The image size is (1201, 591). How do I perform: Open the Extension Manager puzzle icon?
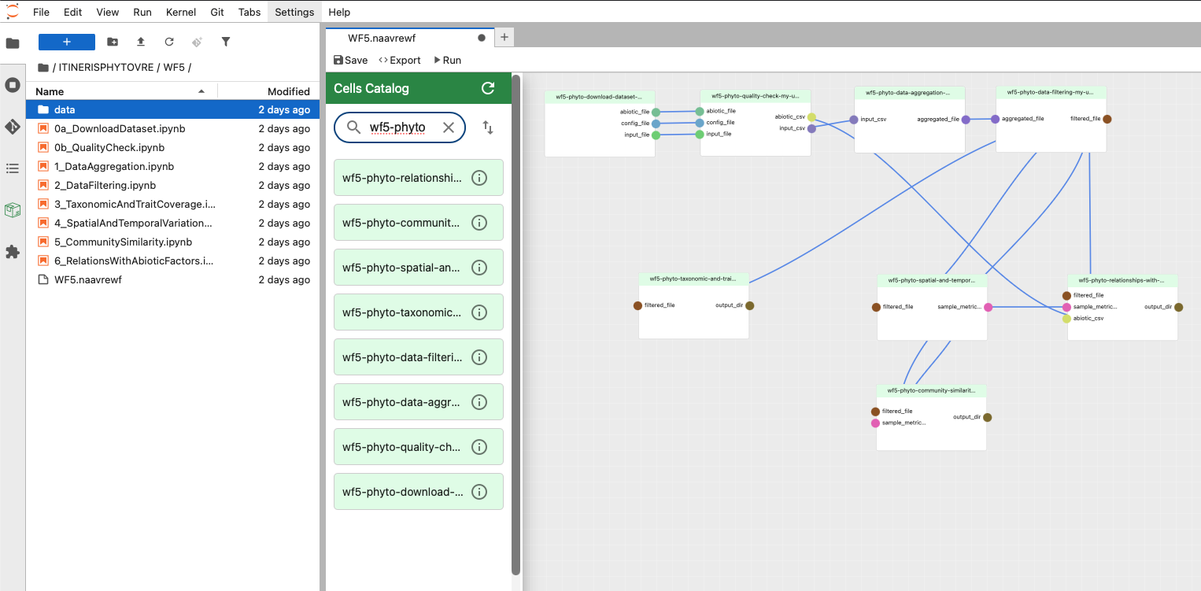[x=13, y=252]
